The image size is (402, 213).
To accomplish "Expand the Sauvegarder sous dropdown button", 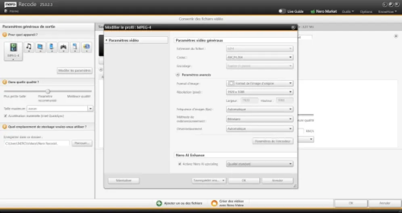I will 223,180.
